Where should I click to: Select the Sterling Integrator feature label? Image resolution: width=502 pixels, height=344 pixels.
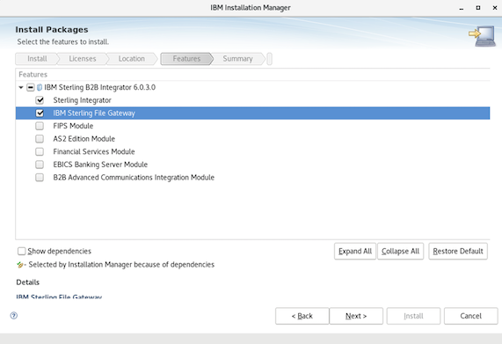tap(83, 100)
